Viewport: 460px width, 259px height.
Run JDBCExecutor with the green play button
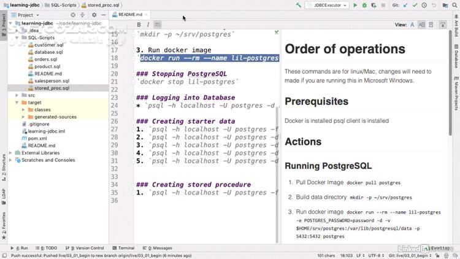coord(355,5)
